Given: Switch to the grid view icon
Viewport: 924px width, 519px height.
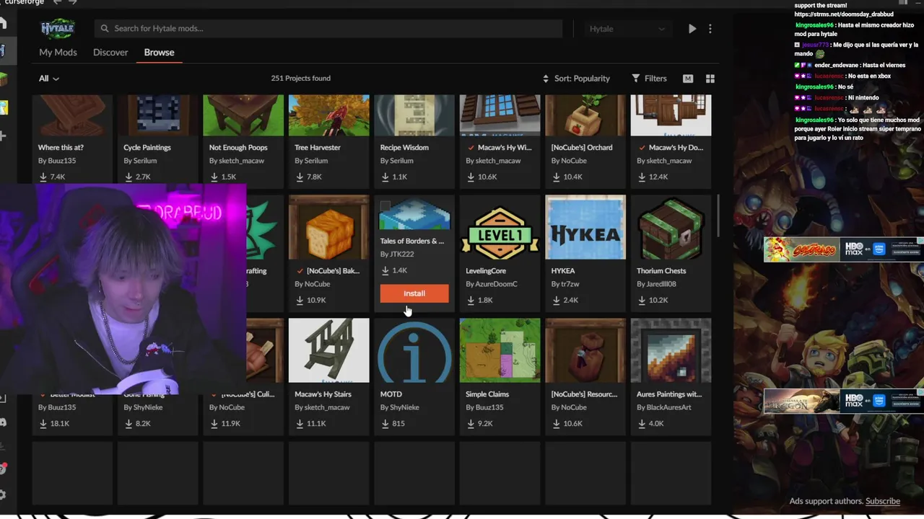Looking at the screenshot, I should [x=710, y=79].
